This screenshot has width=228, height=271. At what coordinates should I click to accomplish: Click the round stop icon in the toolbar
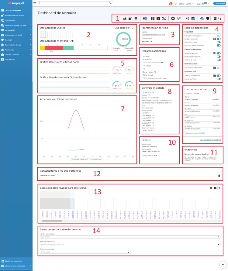click(x=173, y=19)
